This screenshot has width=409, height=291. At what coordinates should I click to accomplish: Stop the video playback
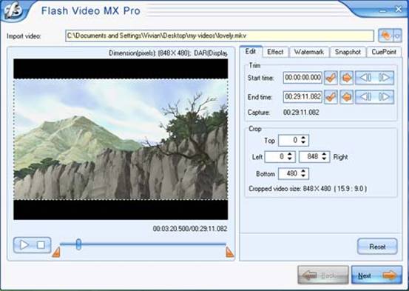(41, 245)
